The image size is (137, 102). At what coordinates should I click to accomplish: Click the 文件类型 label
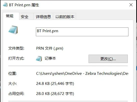16,48
